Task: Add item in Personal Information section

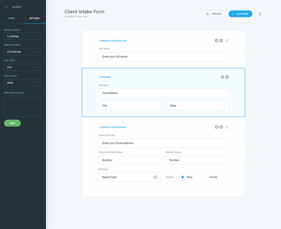Action: [216, 40]
